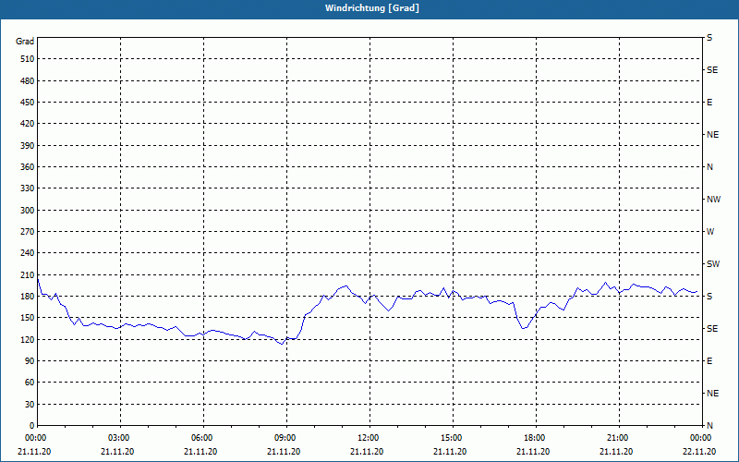
Task: Pick the 12:00 time label
Action: pos(369,438)
